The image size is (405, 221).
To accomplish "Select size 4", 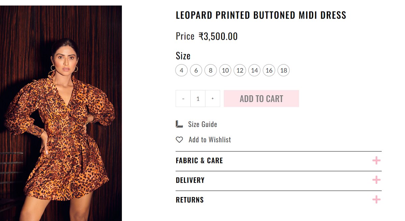I will 182,70.
